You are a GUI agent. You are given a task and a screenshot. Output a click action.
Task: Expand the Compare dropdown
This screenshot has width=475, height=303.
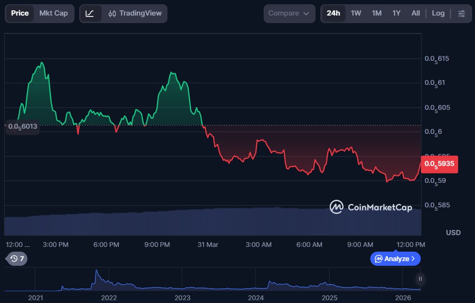tap(289, 14)
